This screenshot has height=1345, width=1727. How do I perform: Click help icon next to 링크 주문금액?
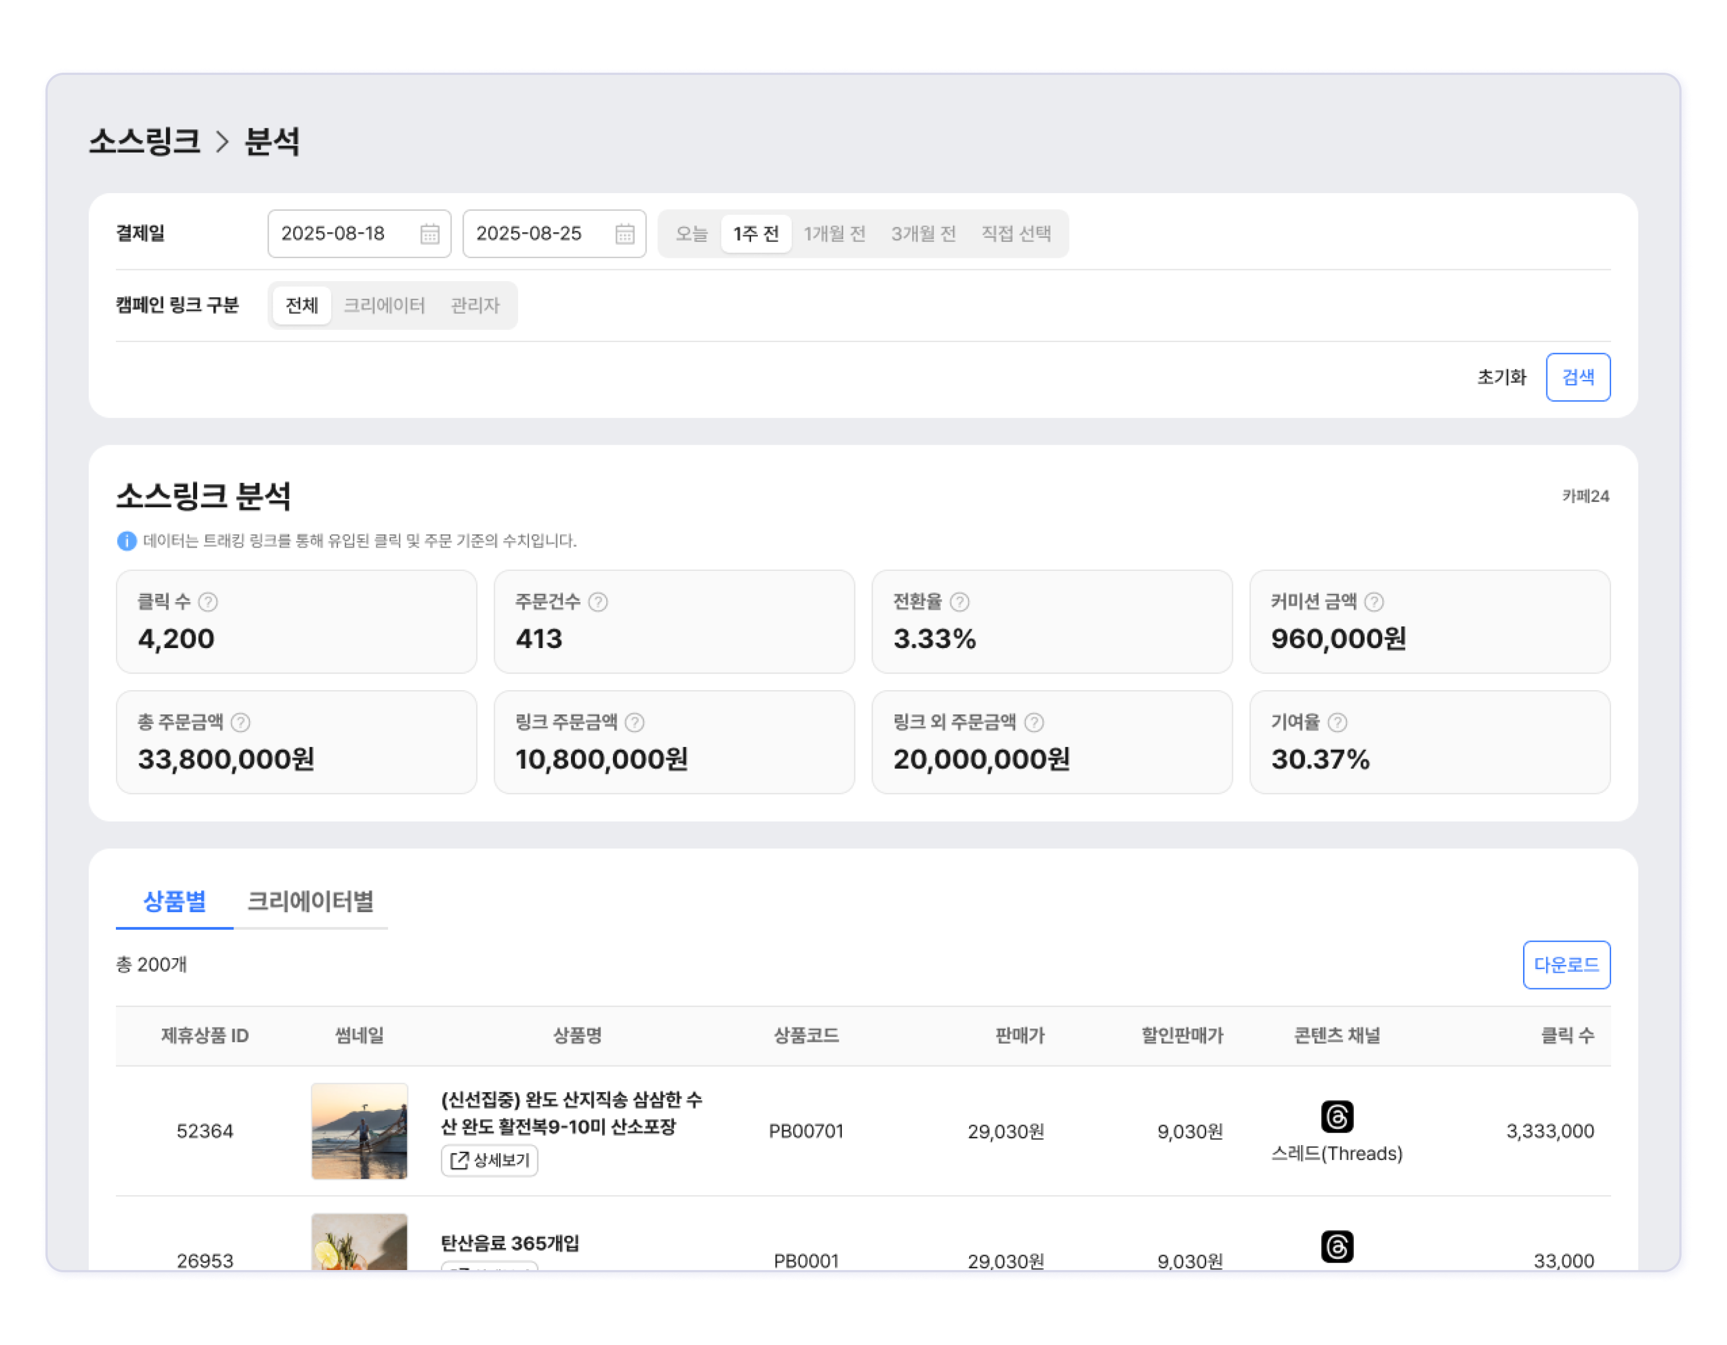pyautogui.click(x=634, y=722)
